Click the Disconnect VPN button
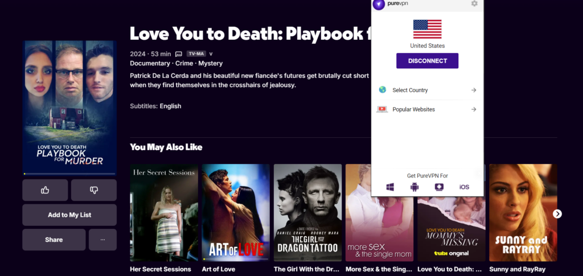Viewport: 583px width, 276px height. click(427, 61)
